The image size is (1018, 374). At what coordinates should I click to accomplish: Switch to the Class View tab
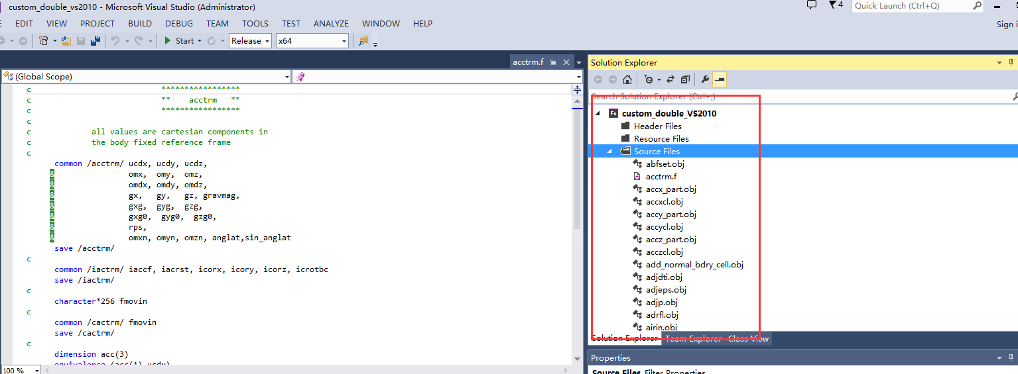click(748, 338)
